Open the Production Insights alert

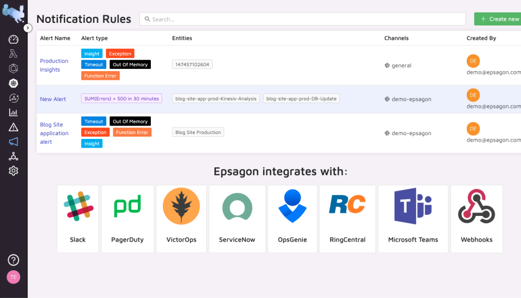pyautogui.click(x=54, y=65)
